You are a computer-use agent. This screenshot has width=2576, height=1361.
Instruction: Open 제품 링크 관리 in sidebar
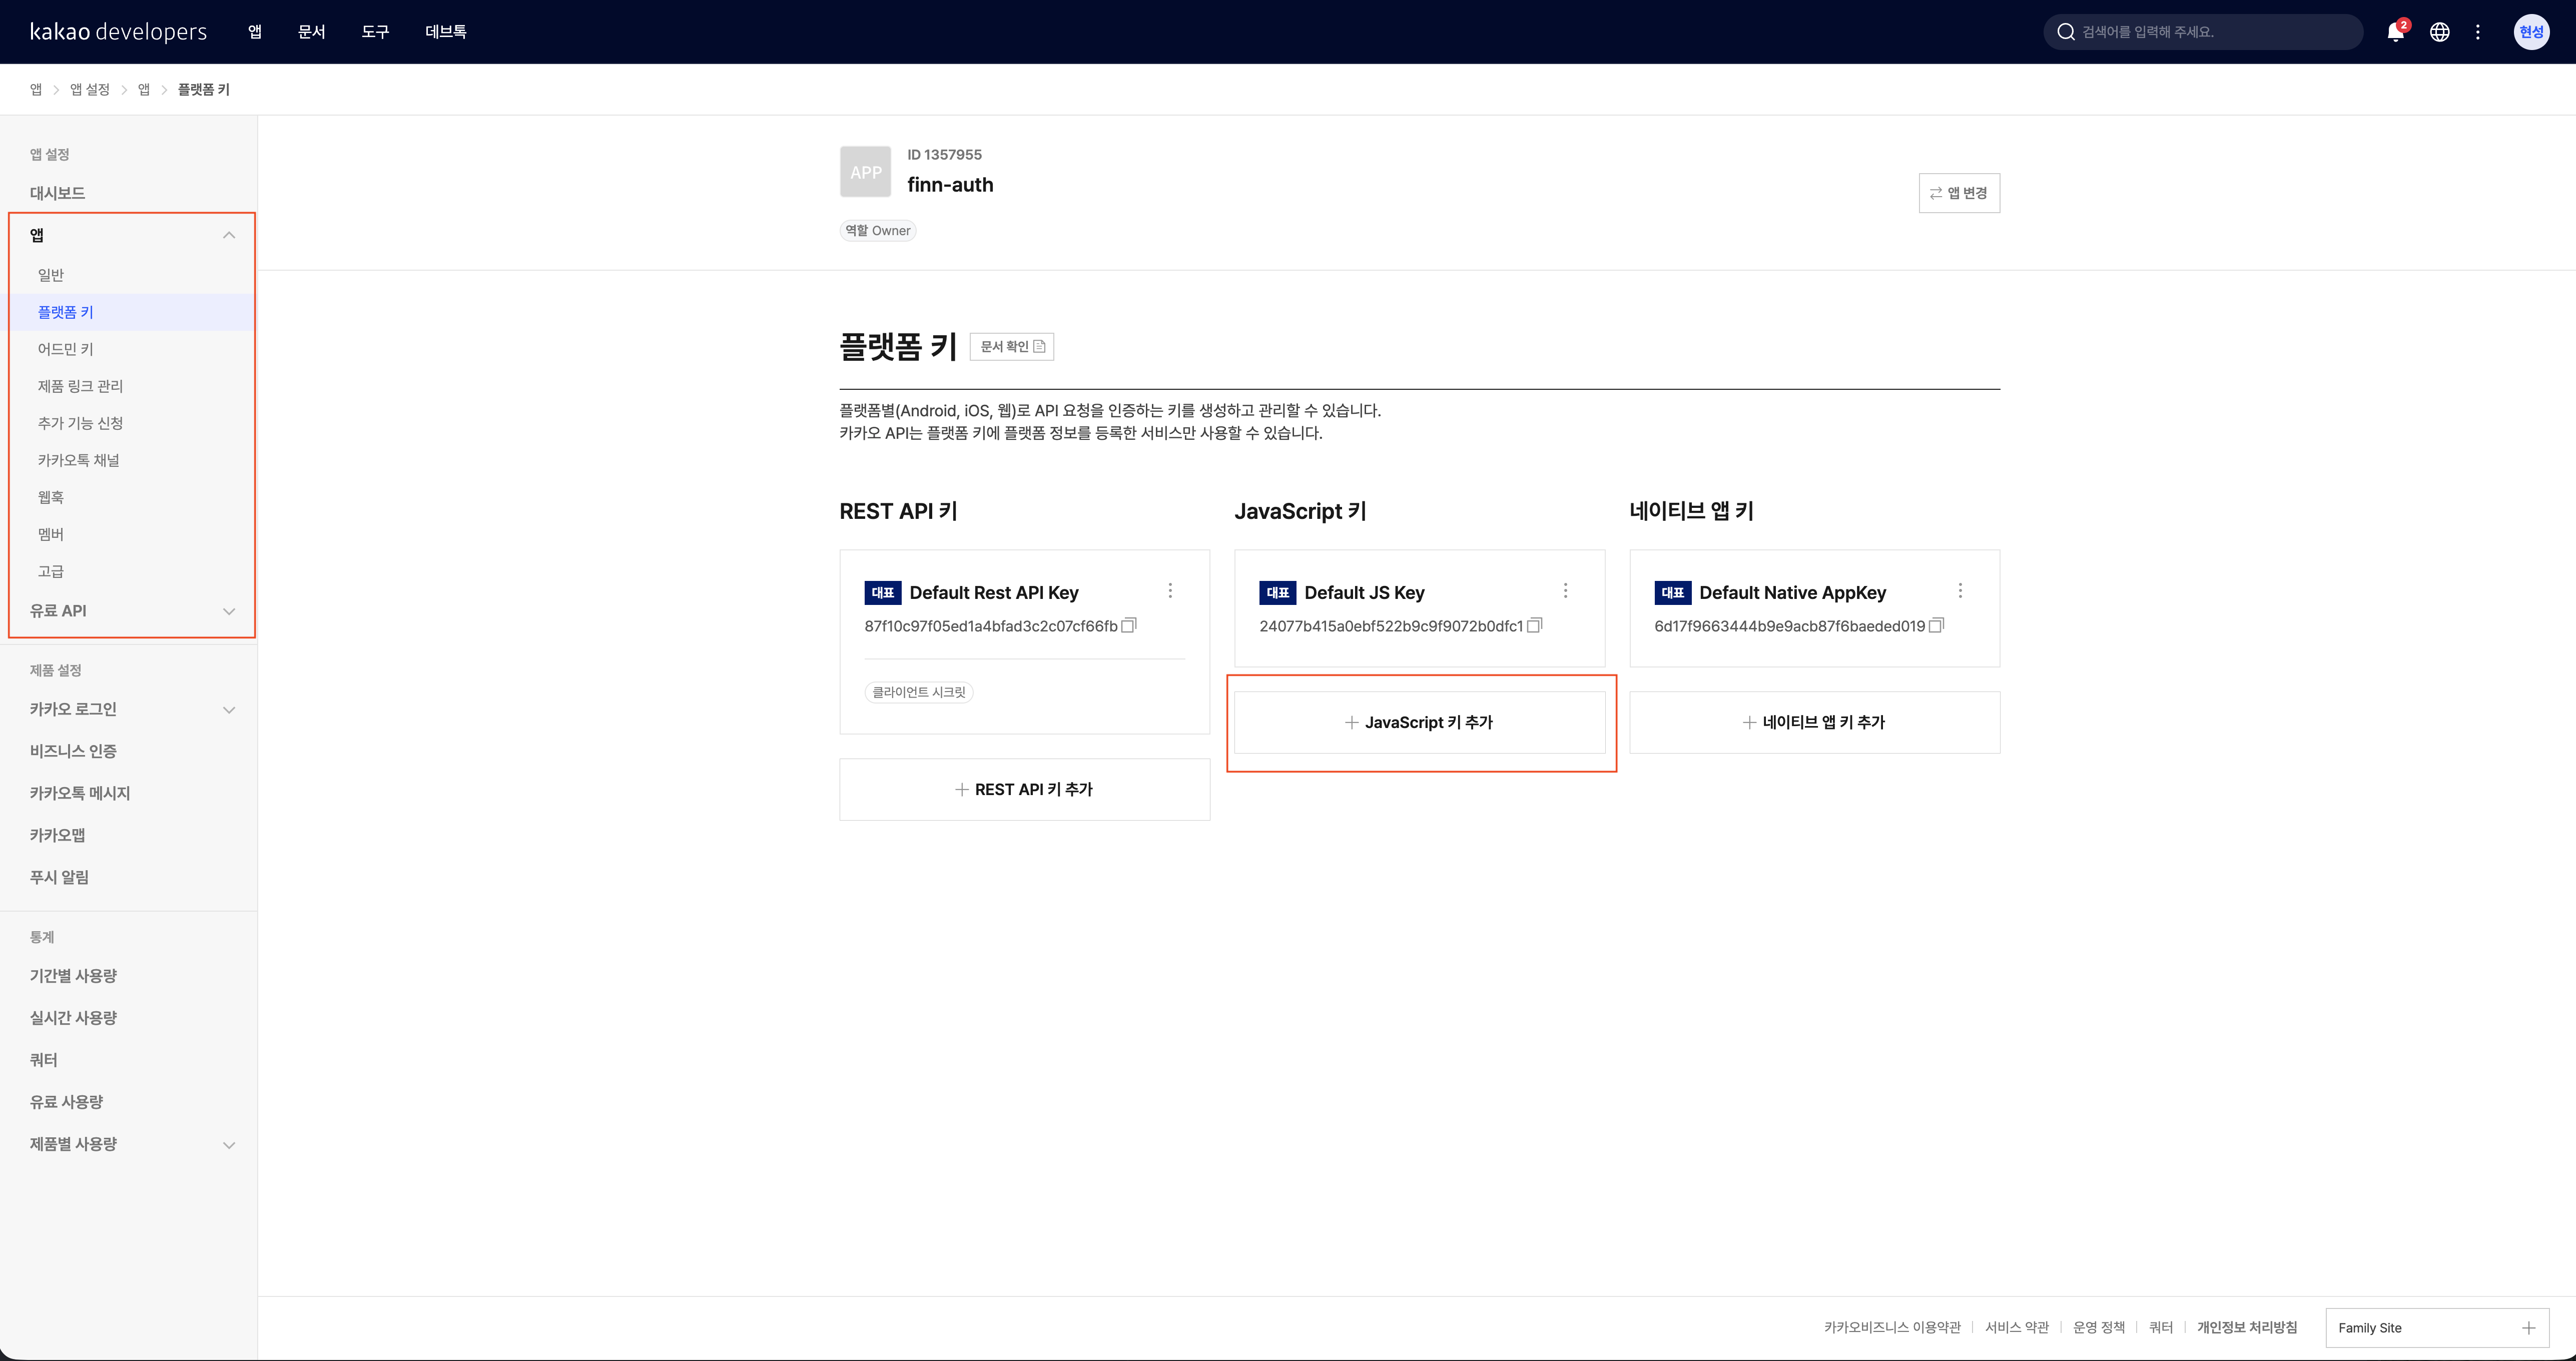point(80,386)
